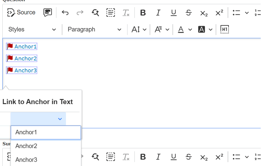Click the comment bubble icon in top toolbar
This screenshot has width=261, height=166.
coord(48,12)
